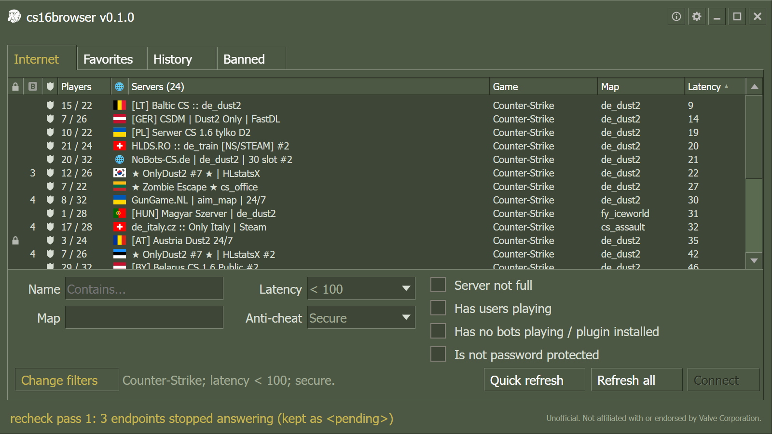Select the cs_assault map cell
Viewport: 772px width, 434px height.
pos(623,227)
